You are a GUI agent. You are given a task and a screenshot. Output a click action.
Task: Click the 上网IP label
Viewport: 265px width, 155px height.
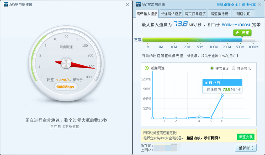click(x=147, y=150)
